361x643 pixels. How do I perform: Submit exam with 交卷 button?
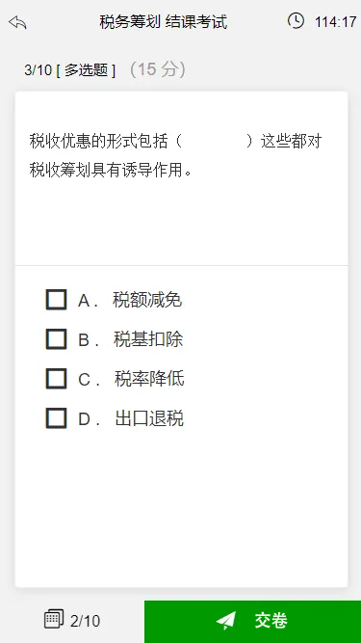(252, 622)
